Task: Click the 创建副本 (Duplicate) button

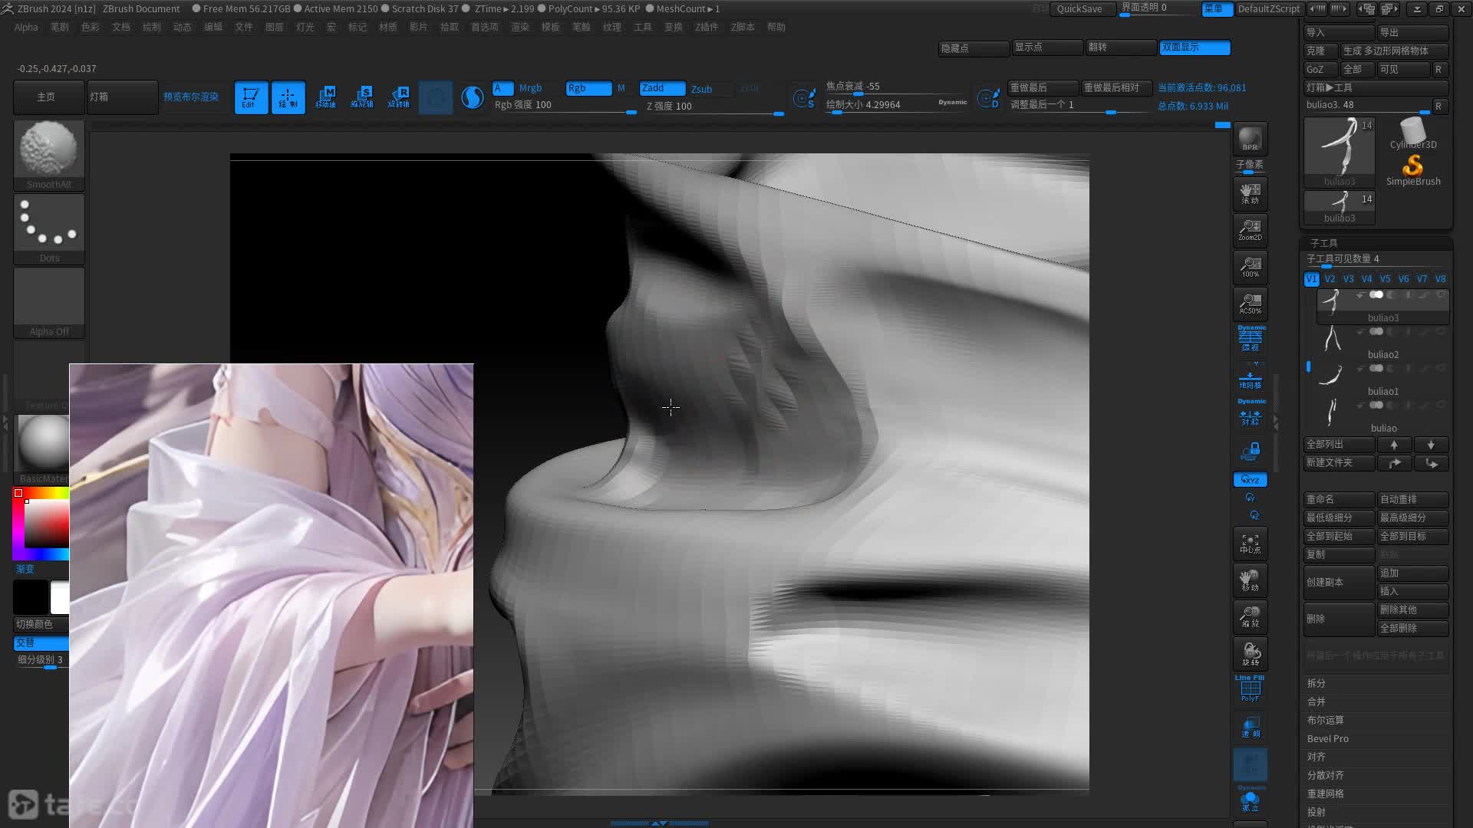Action: point(1339,582)
